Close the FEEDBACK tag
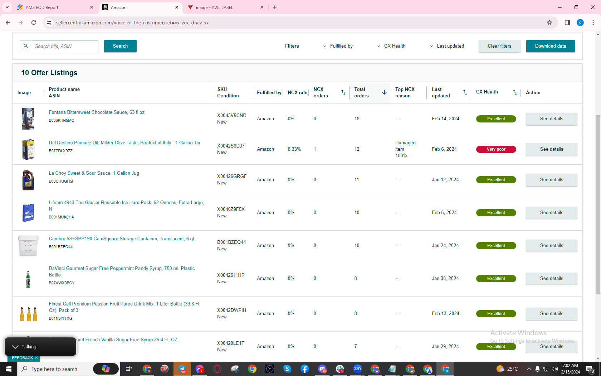The width and height of the screenshot is (601, 376). coord(36,358)
